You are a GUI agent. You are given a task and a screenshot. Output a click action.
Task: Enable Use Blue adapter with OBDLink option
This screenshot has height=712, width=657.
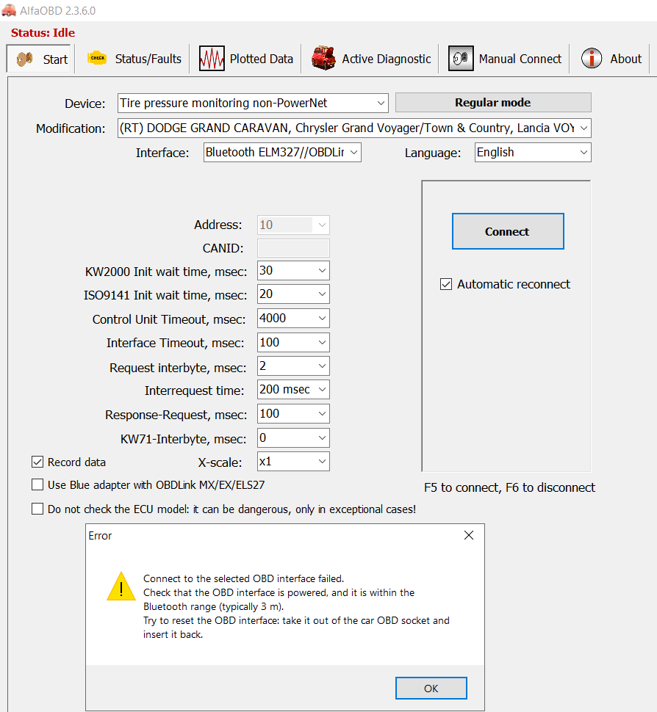(37, 484)
